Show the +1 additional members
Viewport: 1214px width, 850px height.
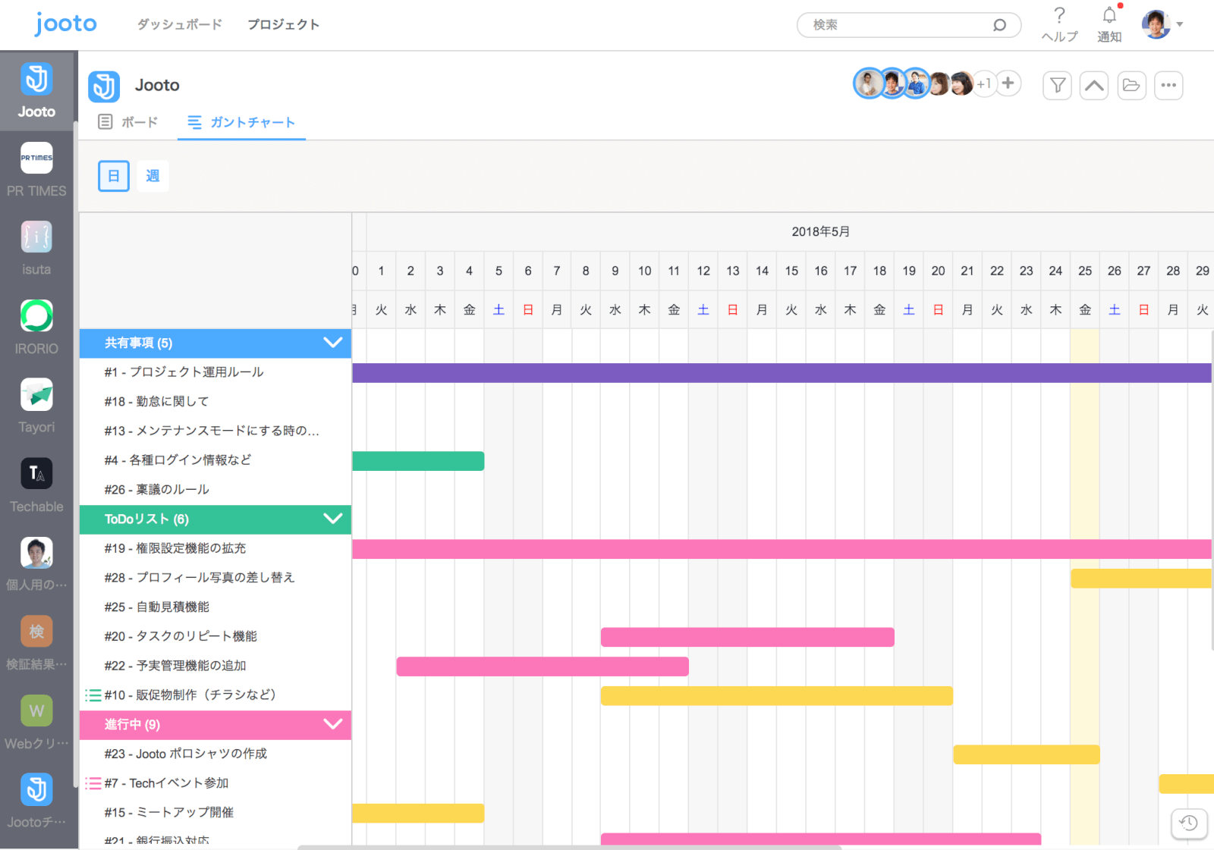tap(984, 84)
